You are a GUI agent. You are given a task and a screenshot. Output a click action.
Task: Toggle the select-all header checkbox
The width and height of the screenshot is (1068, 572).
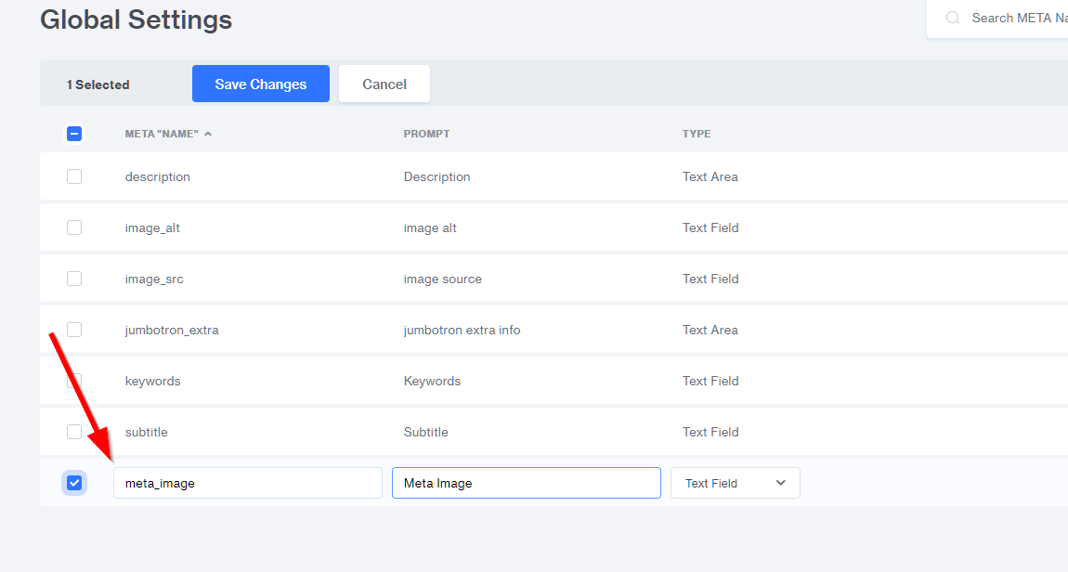[x=74, y=134]
